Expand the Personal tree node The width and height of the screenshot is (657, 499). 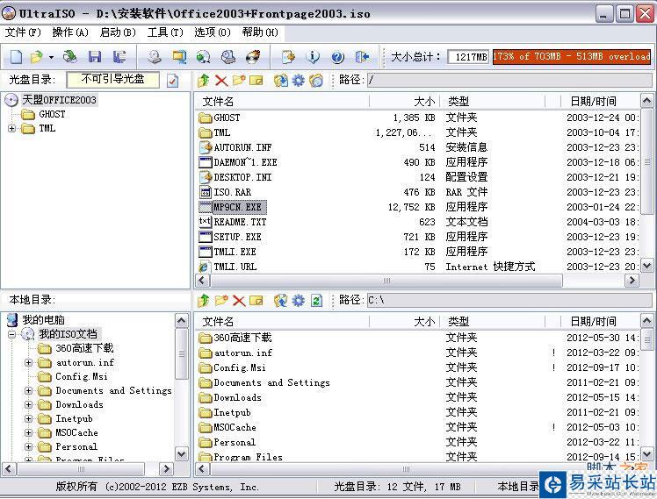point(28,446)
